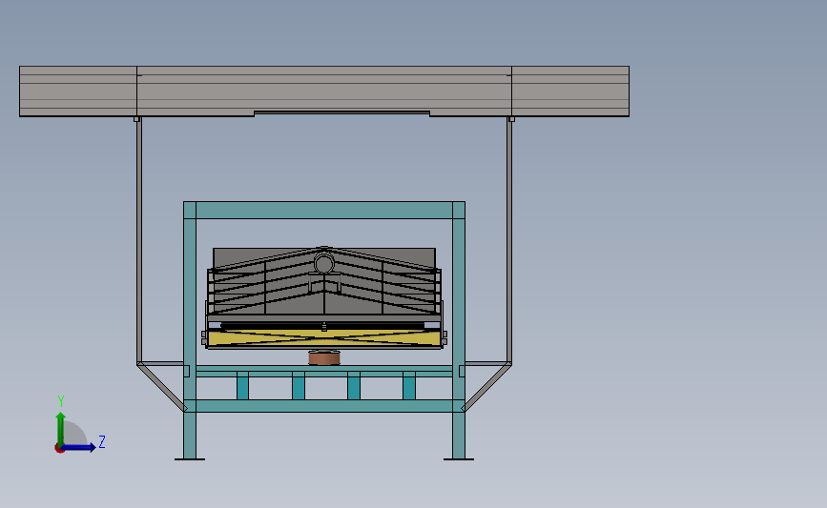Select the teal frame top crossbeam
Viewport: 827px width, 508px height.
324,211
